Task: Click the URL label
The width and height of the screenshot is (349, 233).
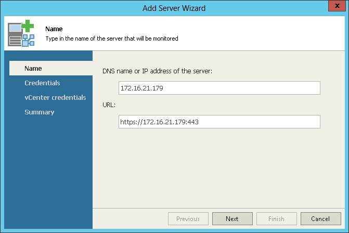Action: click(109, 105)
